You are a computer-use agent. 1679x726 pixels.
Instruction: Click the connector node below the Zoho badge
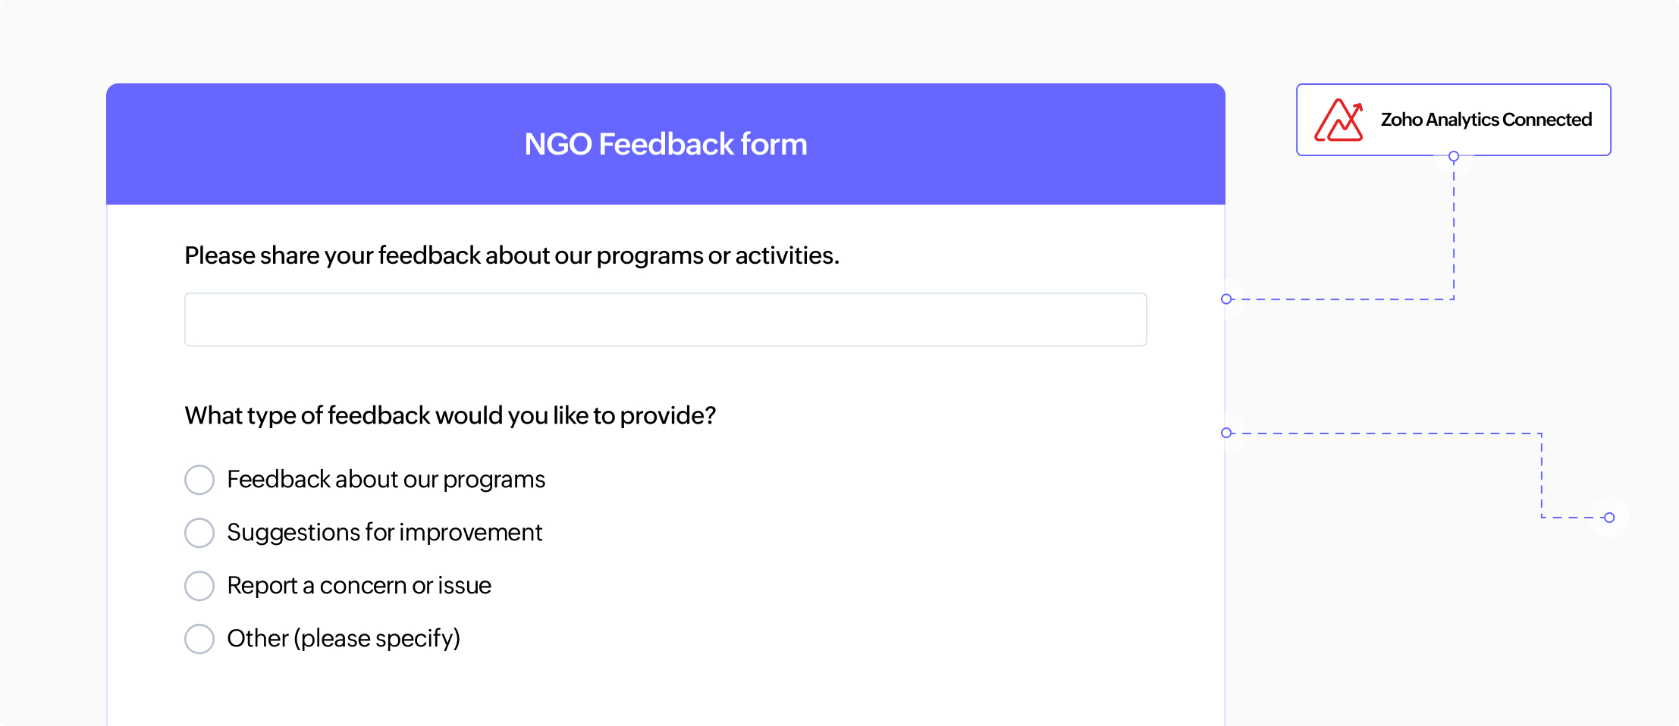(1454, 156)
